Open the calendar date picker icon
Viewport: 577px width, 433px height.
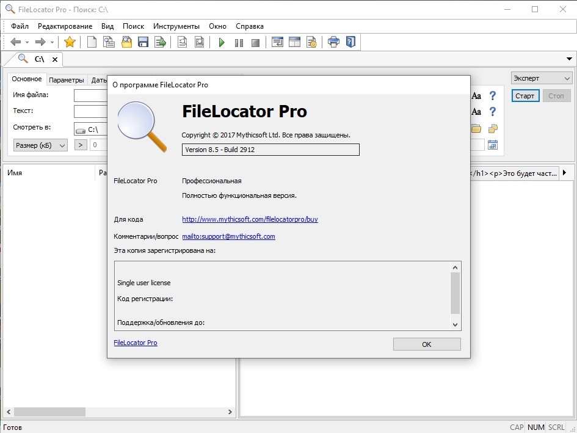tap(493, 145)
